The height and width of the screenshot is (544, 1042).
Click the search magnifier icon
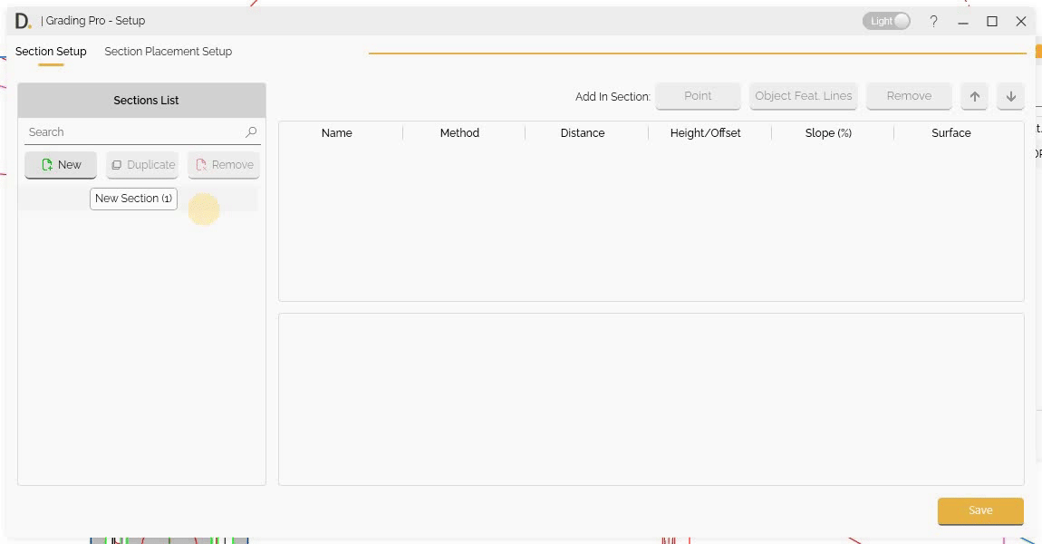click(250, 131)
